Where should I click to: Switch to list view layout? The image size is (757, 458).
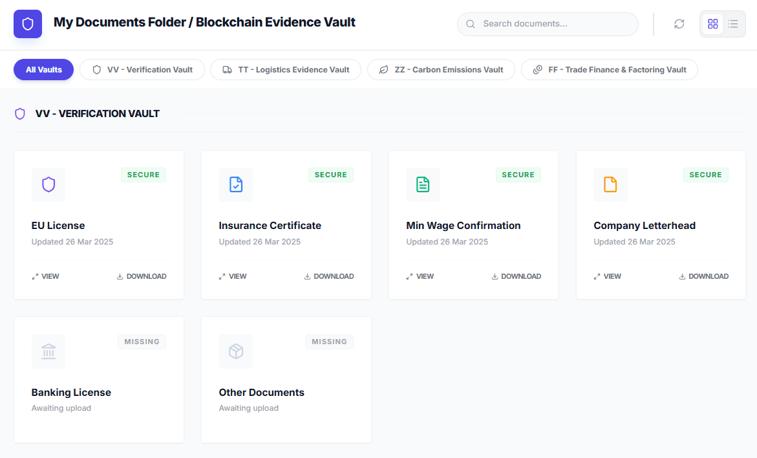pos(733,24)
